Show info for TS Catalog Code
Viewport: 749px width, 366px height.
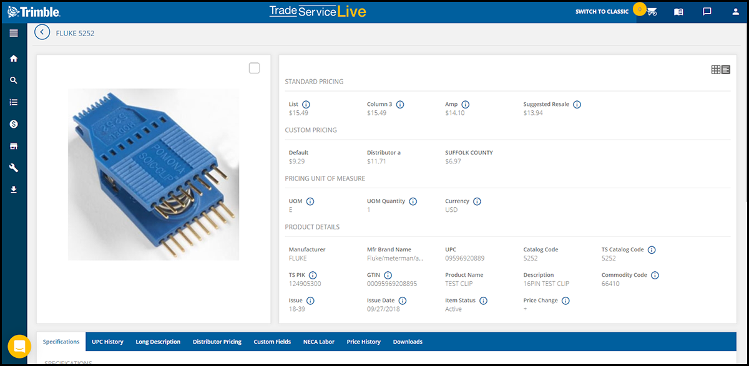point(652,250)
